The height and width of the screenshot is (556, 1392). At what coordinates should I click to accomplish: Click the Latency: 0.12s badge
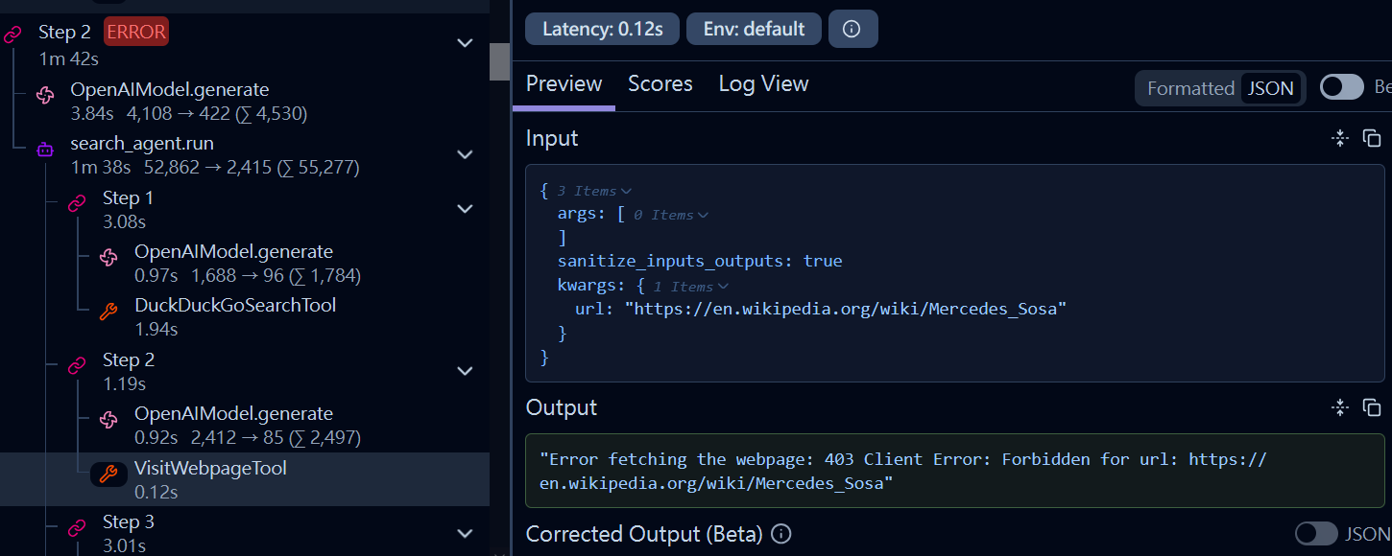point(603,29)
